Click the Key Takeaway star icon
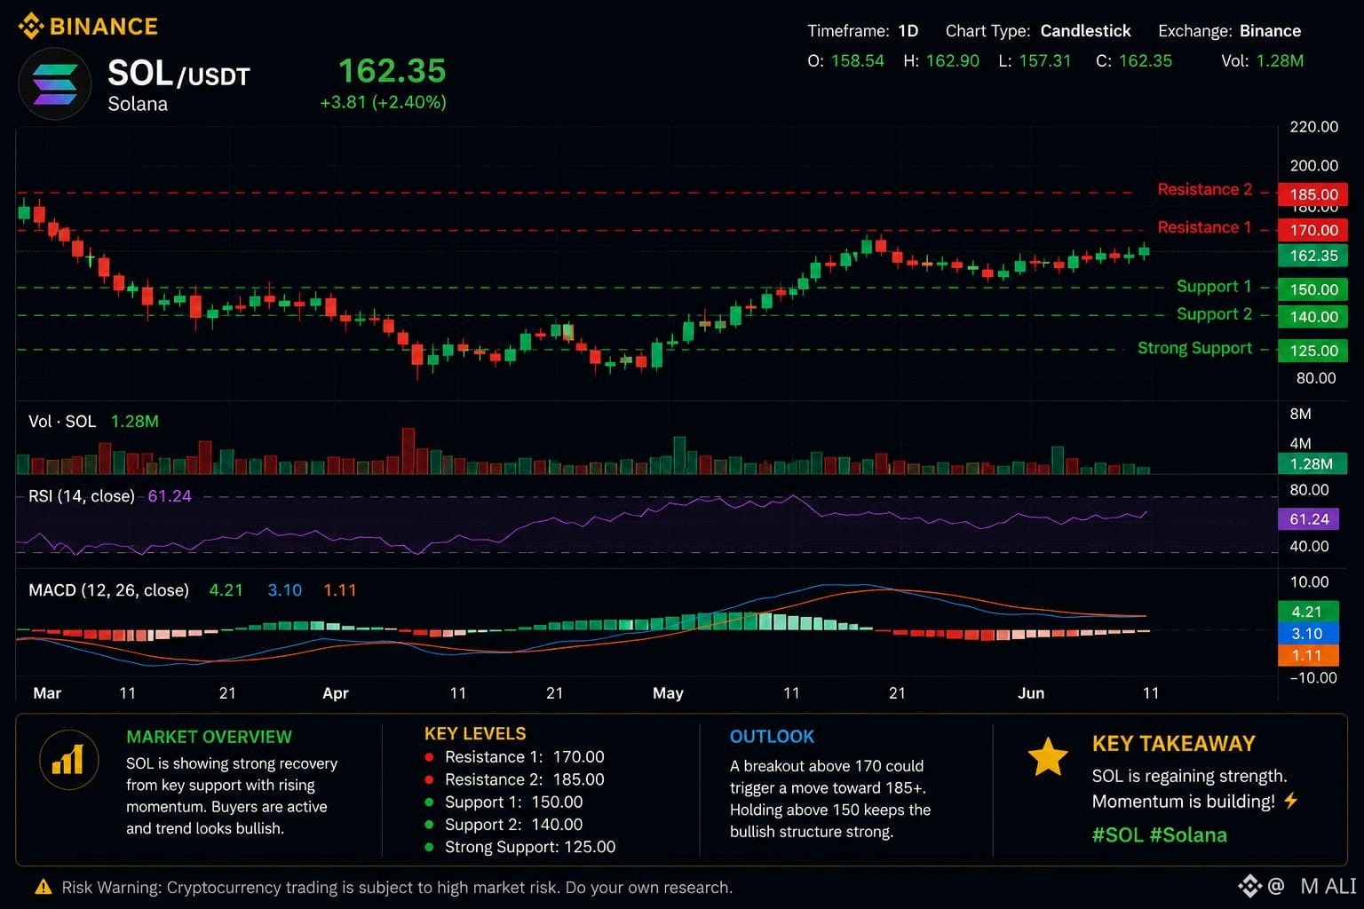Viewport: 1364px width, 909px height. point(1048,756)
